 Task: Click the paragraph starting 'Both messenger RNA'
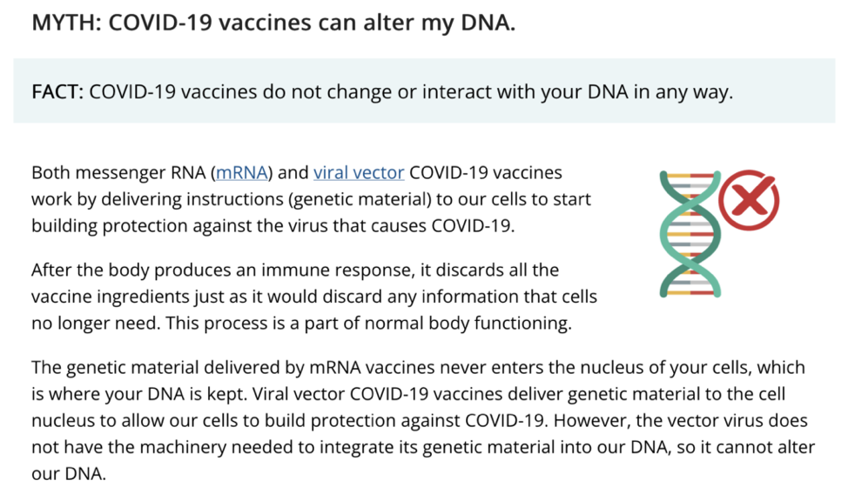(x=311, y=199)
